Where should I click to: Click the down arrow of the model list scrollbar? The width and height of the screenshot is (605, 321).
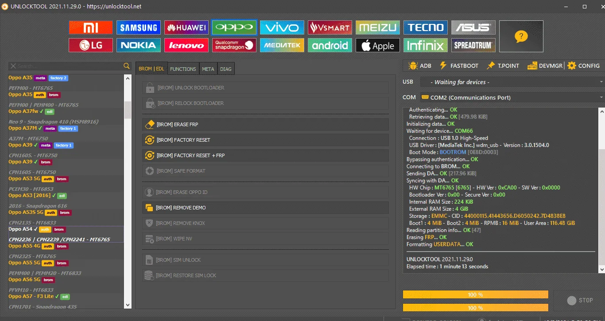coord(128,305)
